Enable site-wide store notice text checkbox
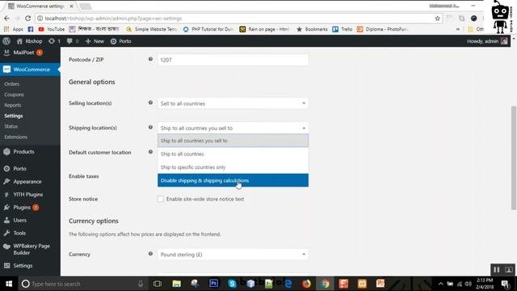 (161, 199)
